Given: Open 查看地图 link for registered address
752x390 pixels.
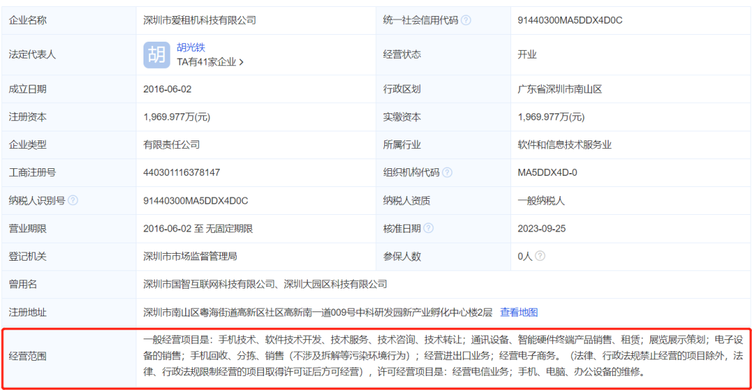Looking at the screenshot, I should pyautogui.click(x=519, y=312).
